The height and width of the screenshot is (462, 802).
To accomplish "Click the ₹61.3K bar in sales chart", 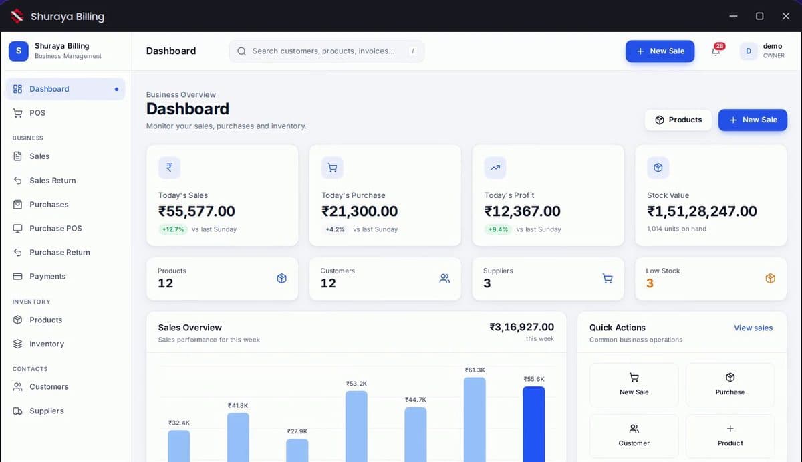I will [x=475, y=420].
